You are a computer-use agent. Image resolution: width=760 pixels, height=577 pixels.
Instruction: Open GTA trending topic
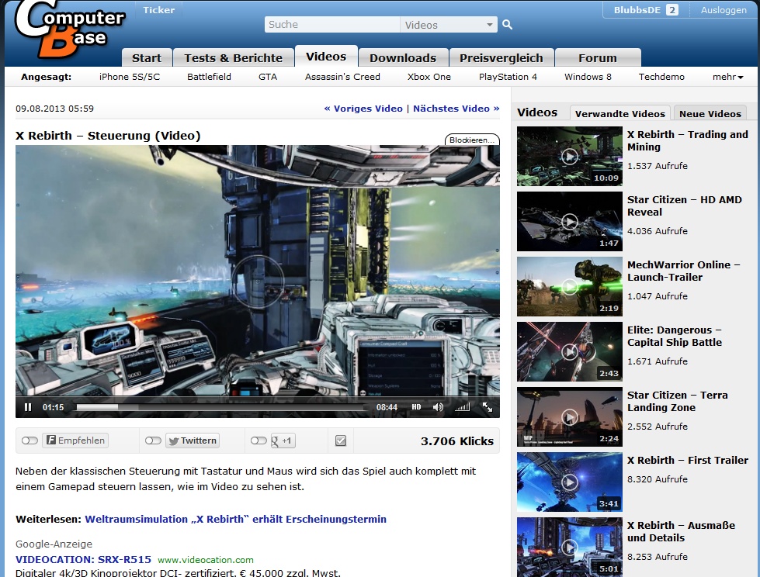[x=268, y=77]
